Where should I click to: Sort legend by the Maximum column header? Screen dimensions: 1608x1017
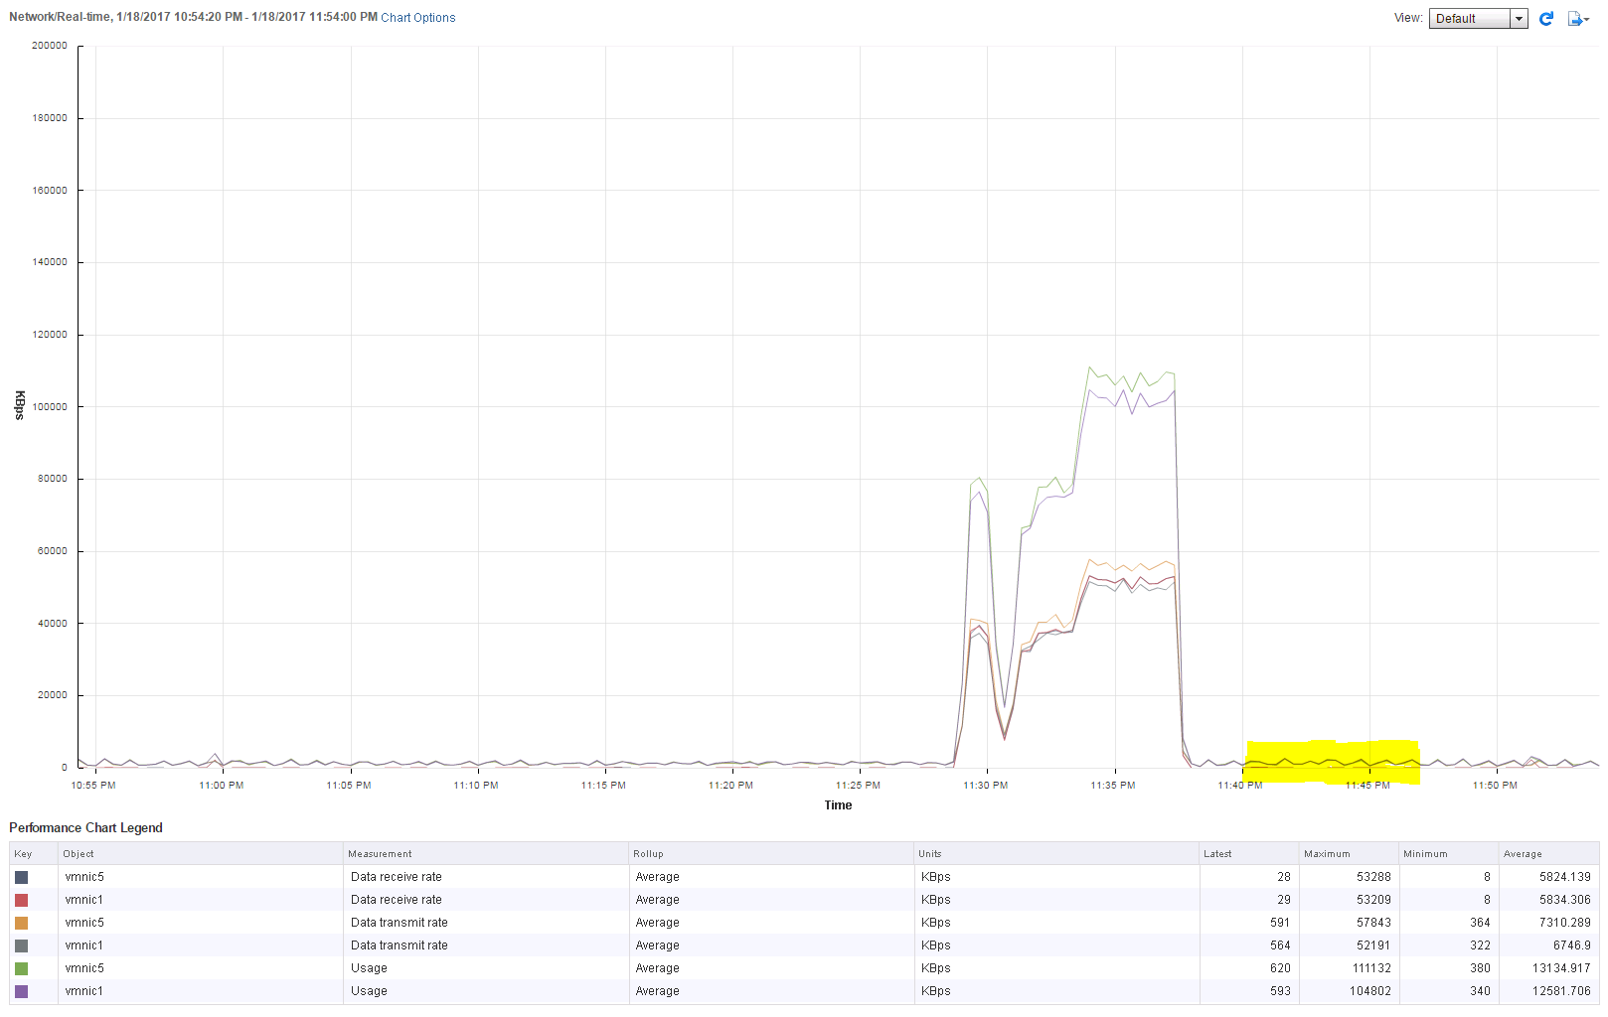pos(1350,854)
